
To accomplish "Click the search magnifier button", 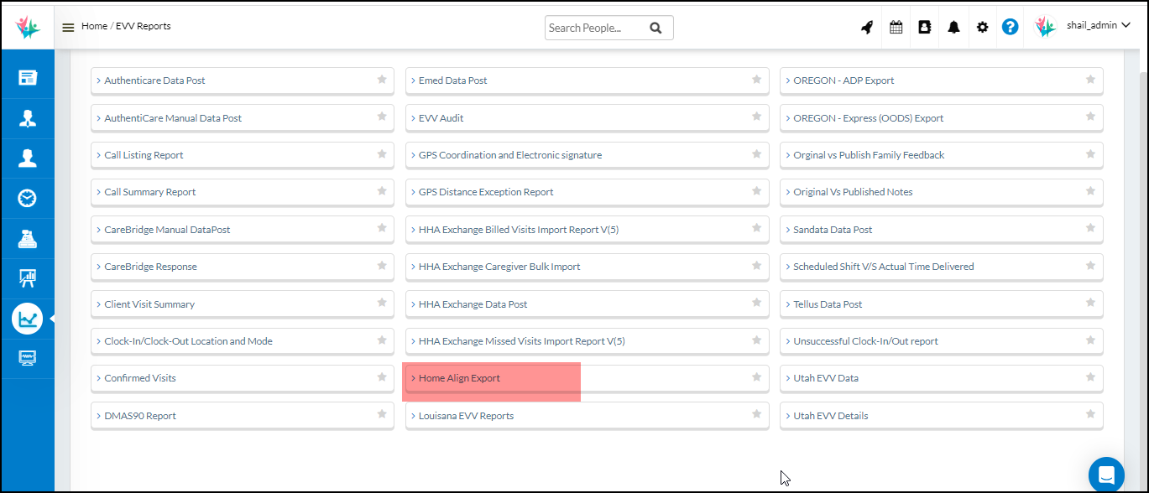I will pos(655,28).
